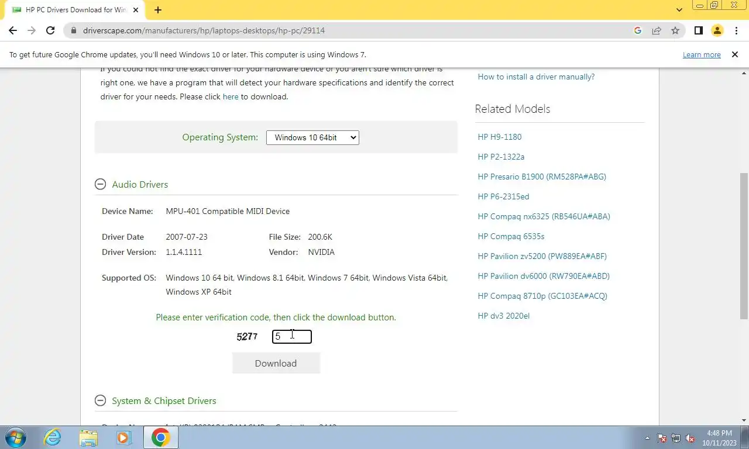Launch Internet Explorer from the taskbar
Image resolution: width=749 pixels, height=449 pixels.
(x=53, y=437)
